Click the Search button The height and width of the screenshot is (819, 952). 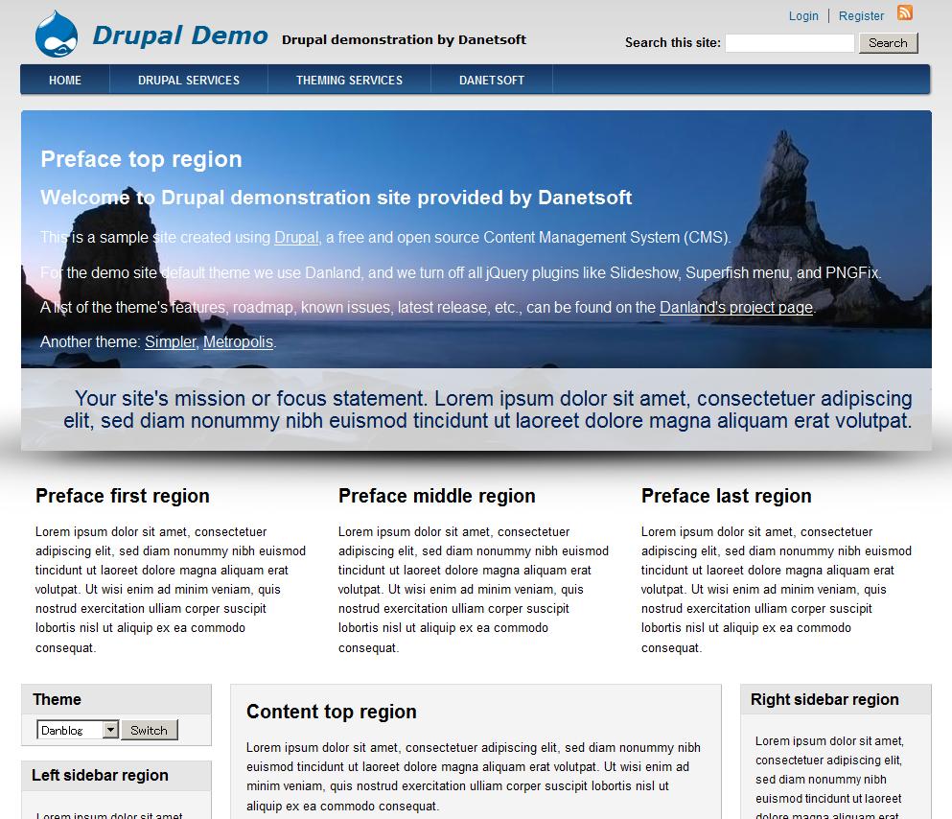888,43
